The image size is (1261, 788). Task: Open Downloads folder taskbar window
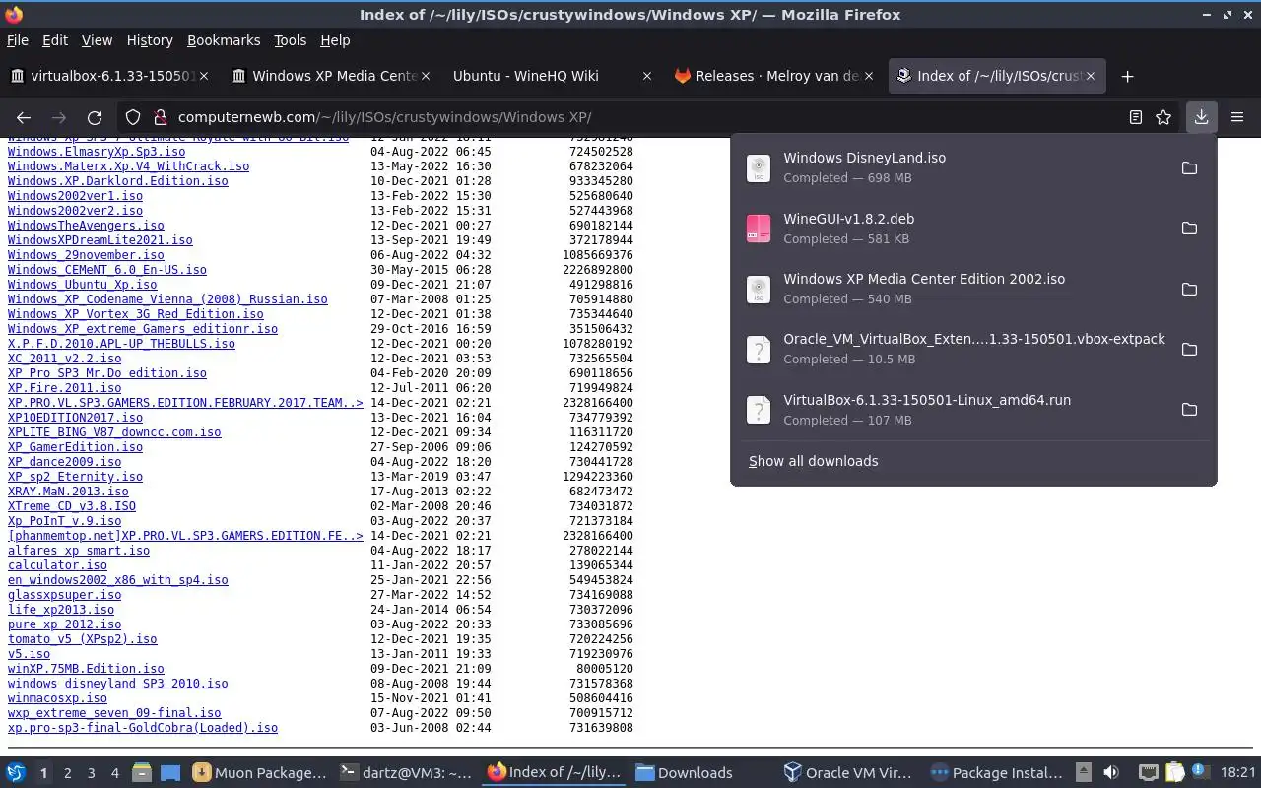pos(701,773)
